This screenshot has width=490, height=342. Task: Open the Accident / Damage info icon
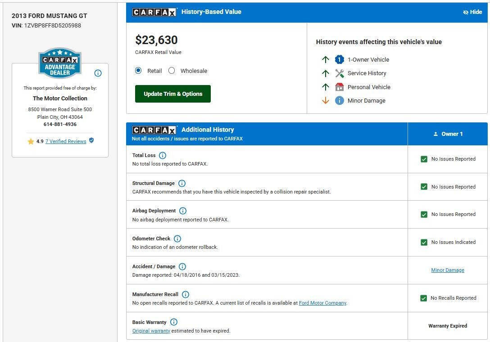182,266
